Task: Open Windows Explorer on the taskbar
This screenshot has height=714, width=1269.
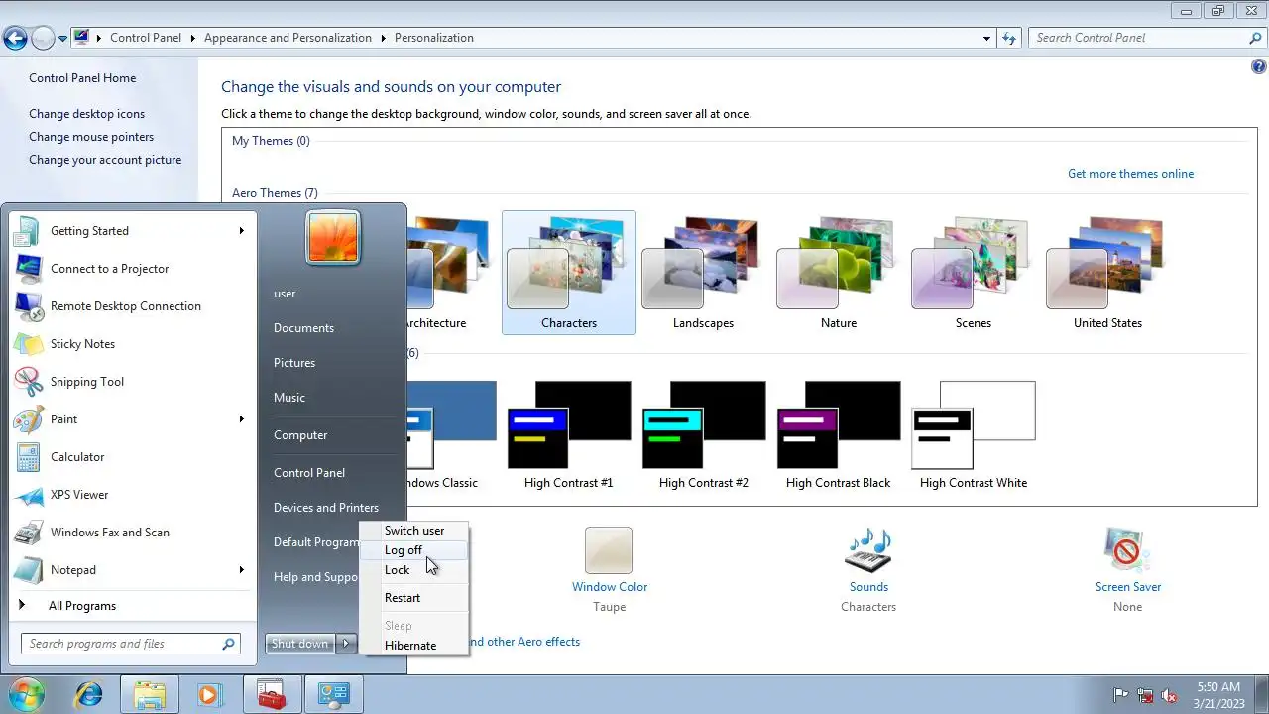Action: point(150,694)
